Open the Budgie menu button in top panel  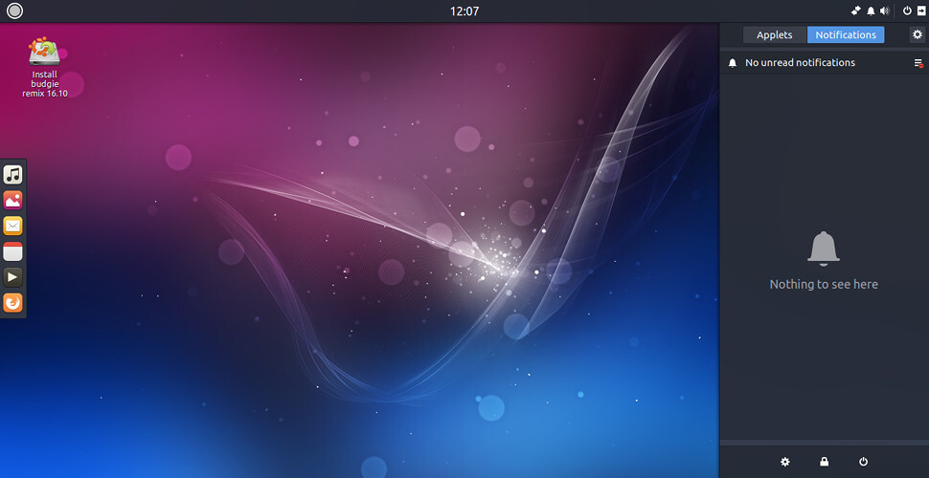coord(14,11)
